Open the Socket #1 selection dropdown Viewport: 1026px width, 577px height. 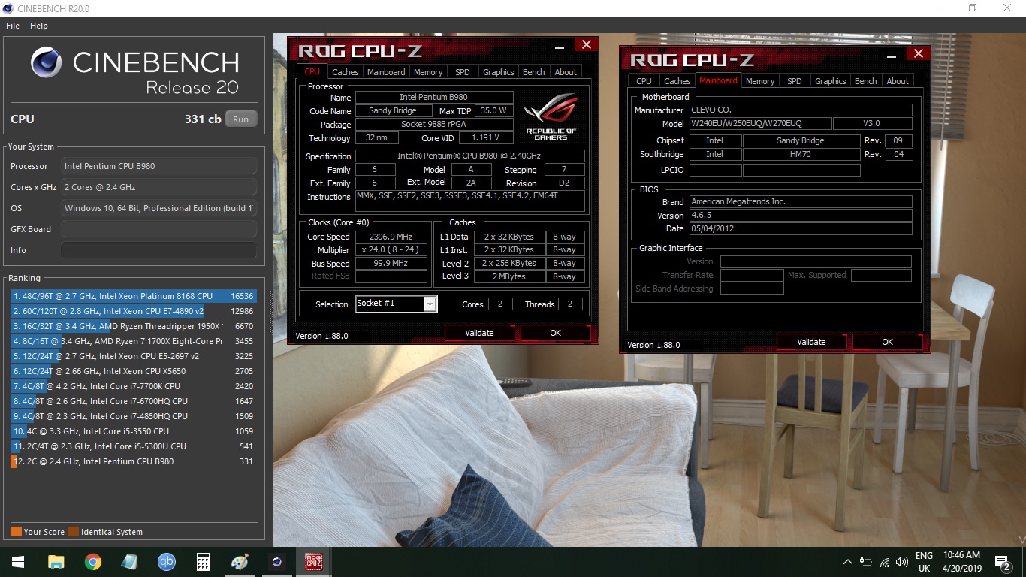click(430, 304)
